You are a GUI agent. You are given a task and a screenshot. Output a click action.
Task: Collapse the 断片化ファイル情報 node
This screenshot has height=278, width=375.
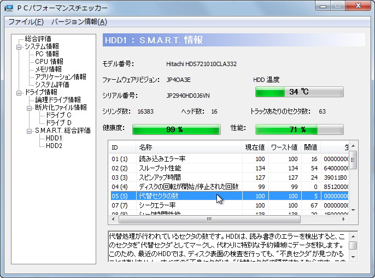click(29, 108)
